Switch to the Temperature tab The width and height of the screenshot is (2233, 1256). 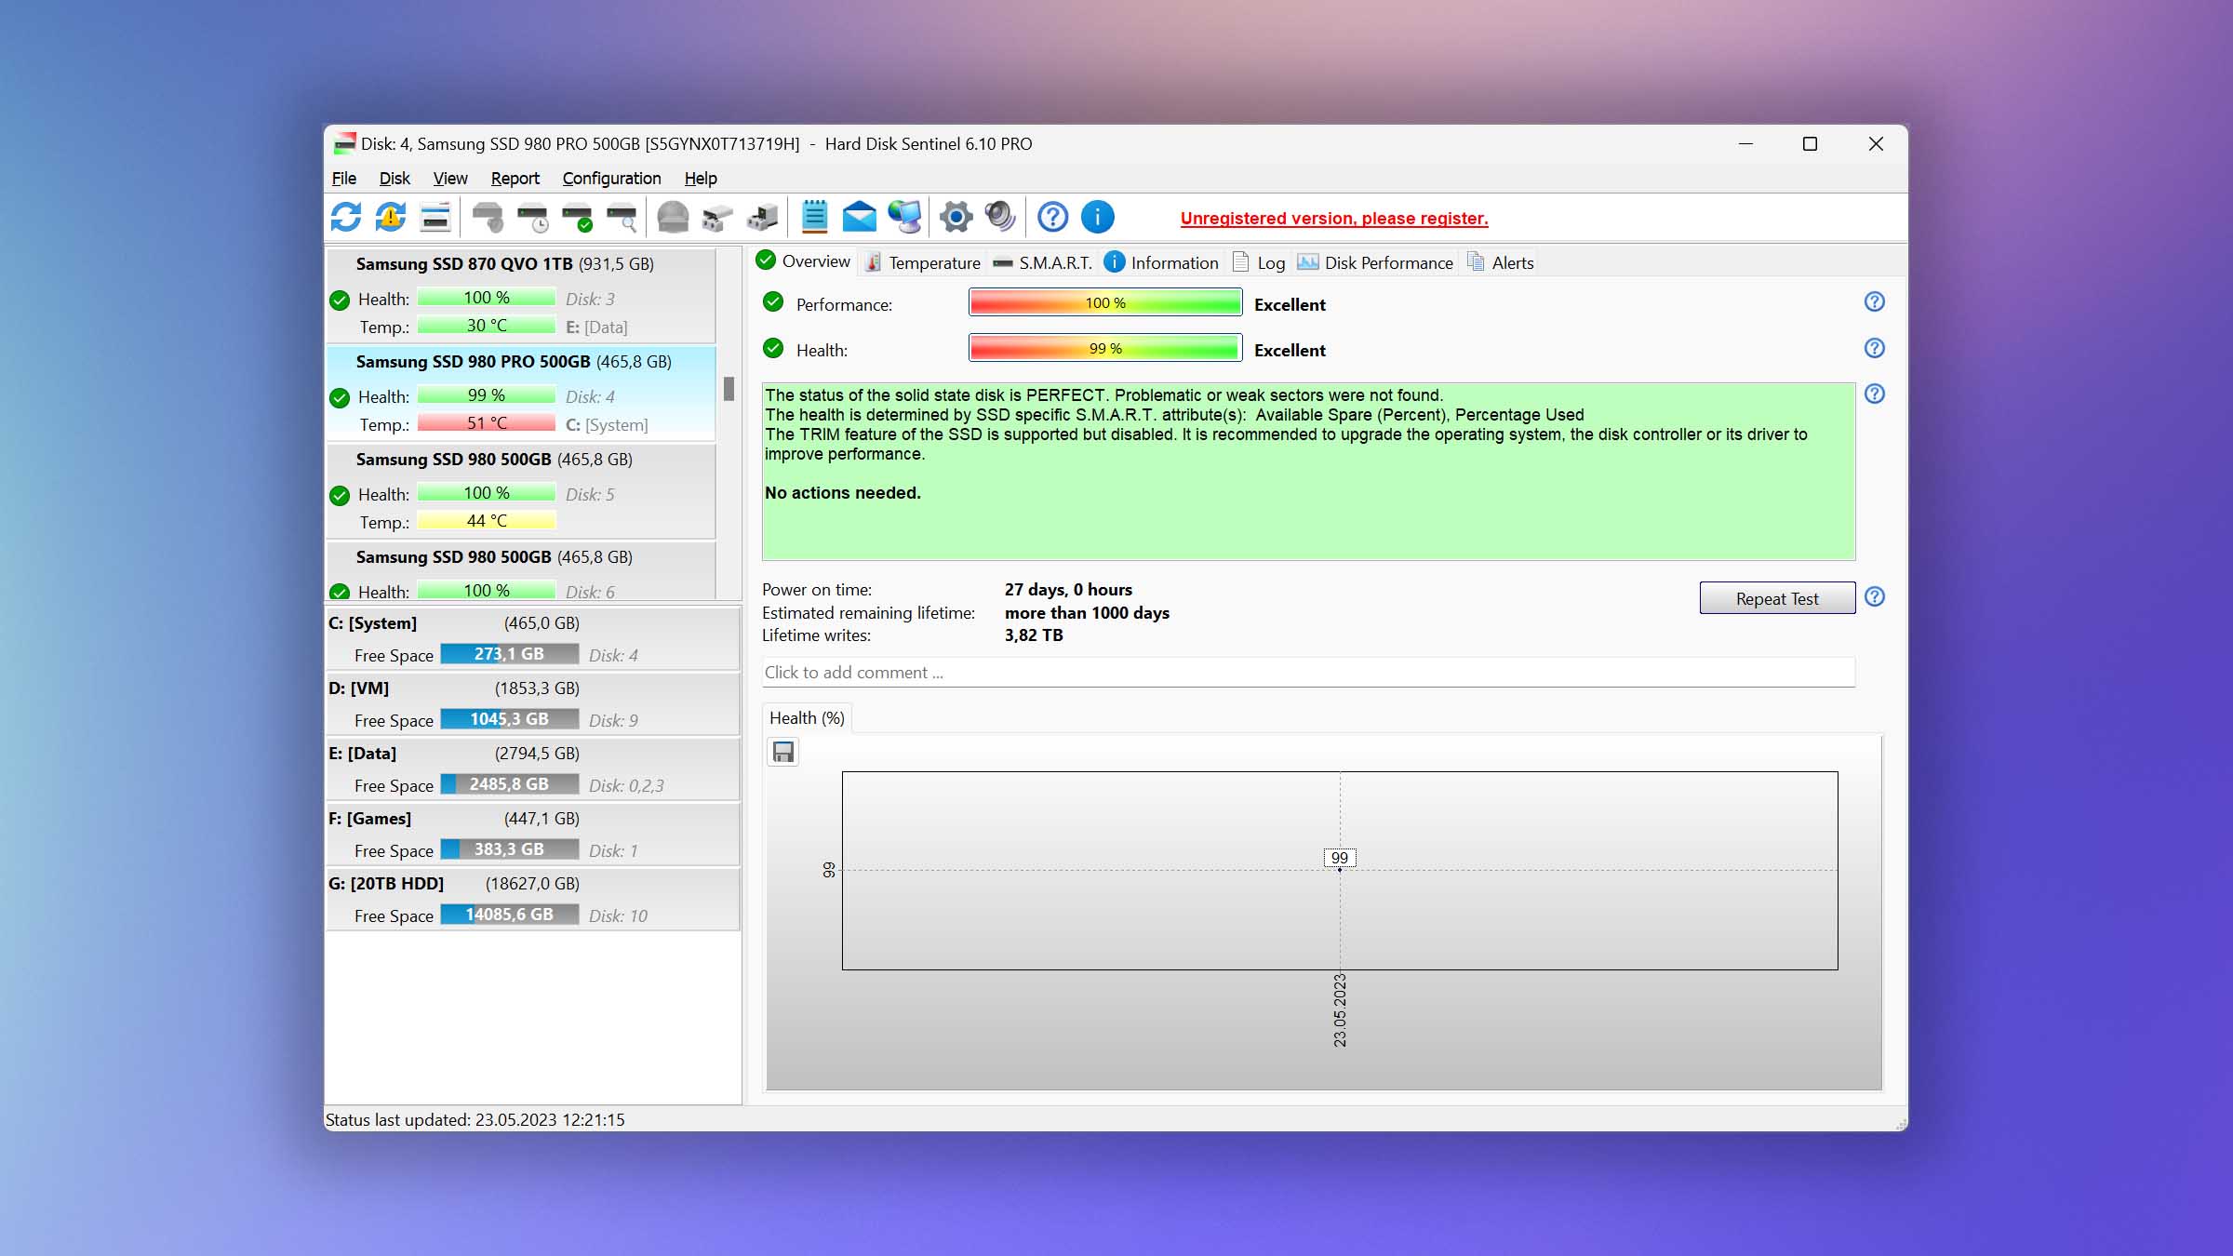click(923, 262)
